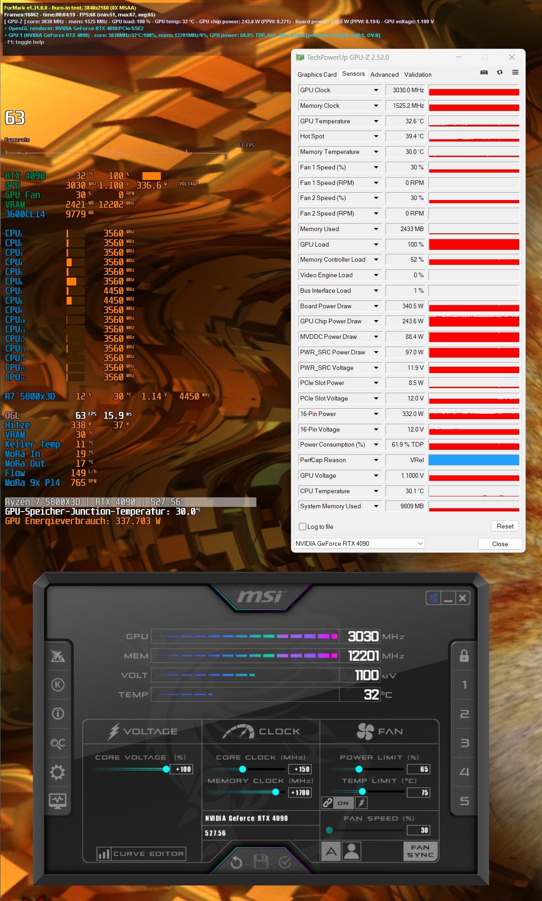Open Afterburner hardware monitor icon
Screen dimensions: 542x901
[x=57, y=801]
